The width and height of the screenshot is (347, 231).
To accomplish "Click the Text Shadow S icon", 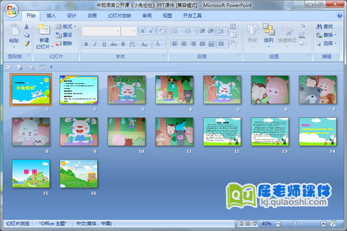I will point(123,44).
